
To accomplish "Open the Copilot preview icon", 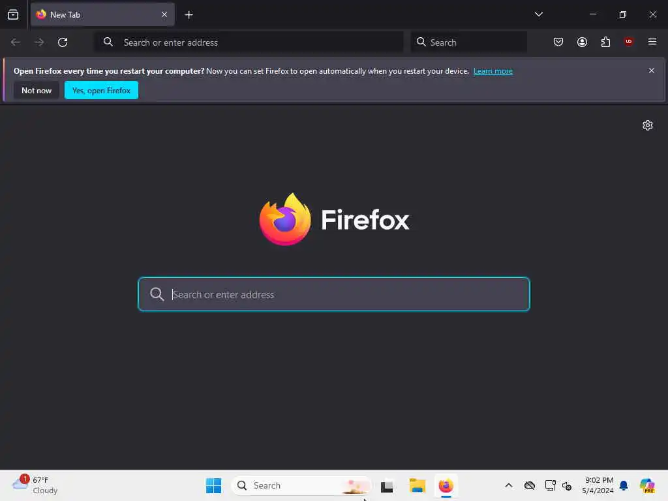I will click(648, 485).
